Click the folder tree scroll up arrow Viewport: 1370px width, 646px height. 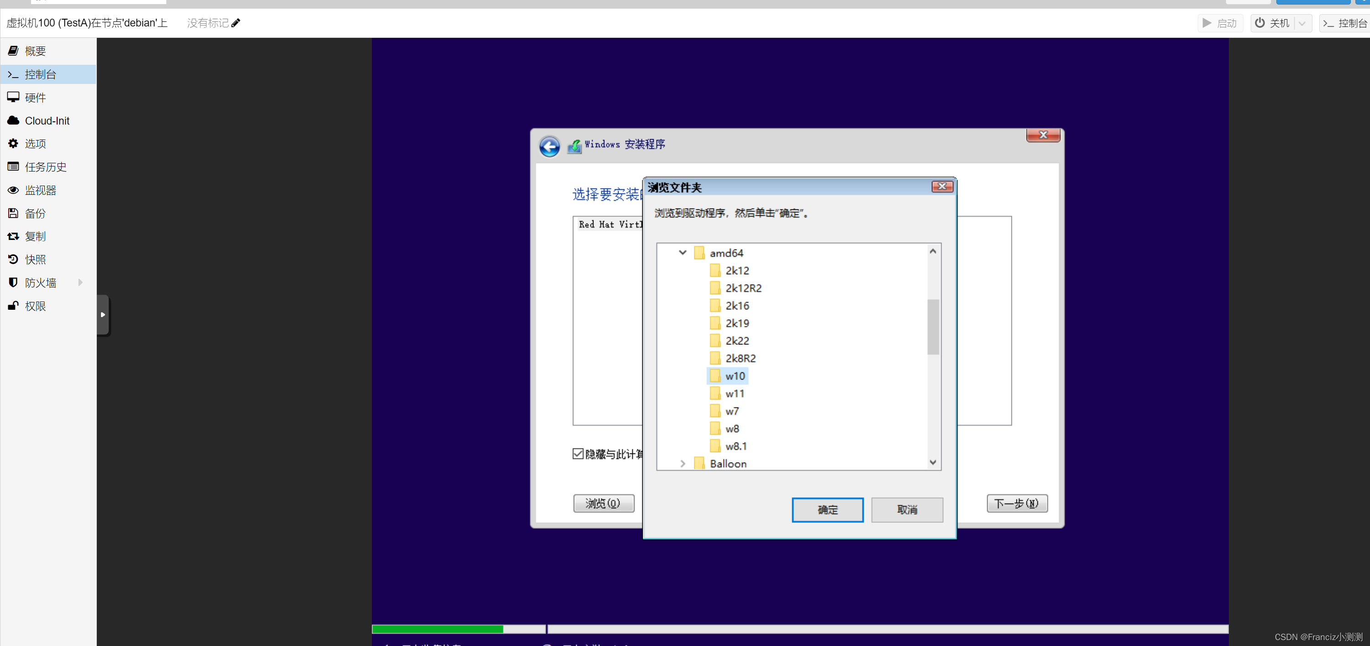click(933, 251)
